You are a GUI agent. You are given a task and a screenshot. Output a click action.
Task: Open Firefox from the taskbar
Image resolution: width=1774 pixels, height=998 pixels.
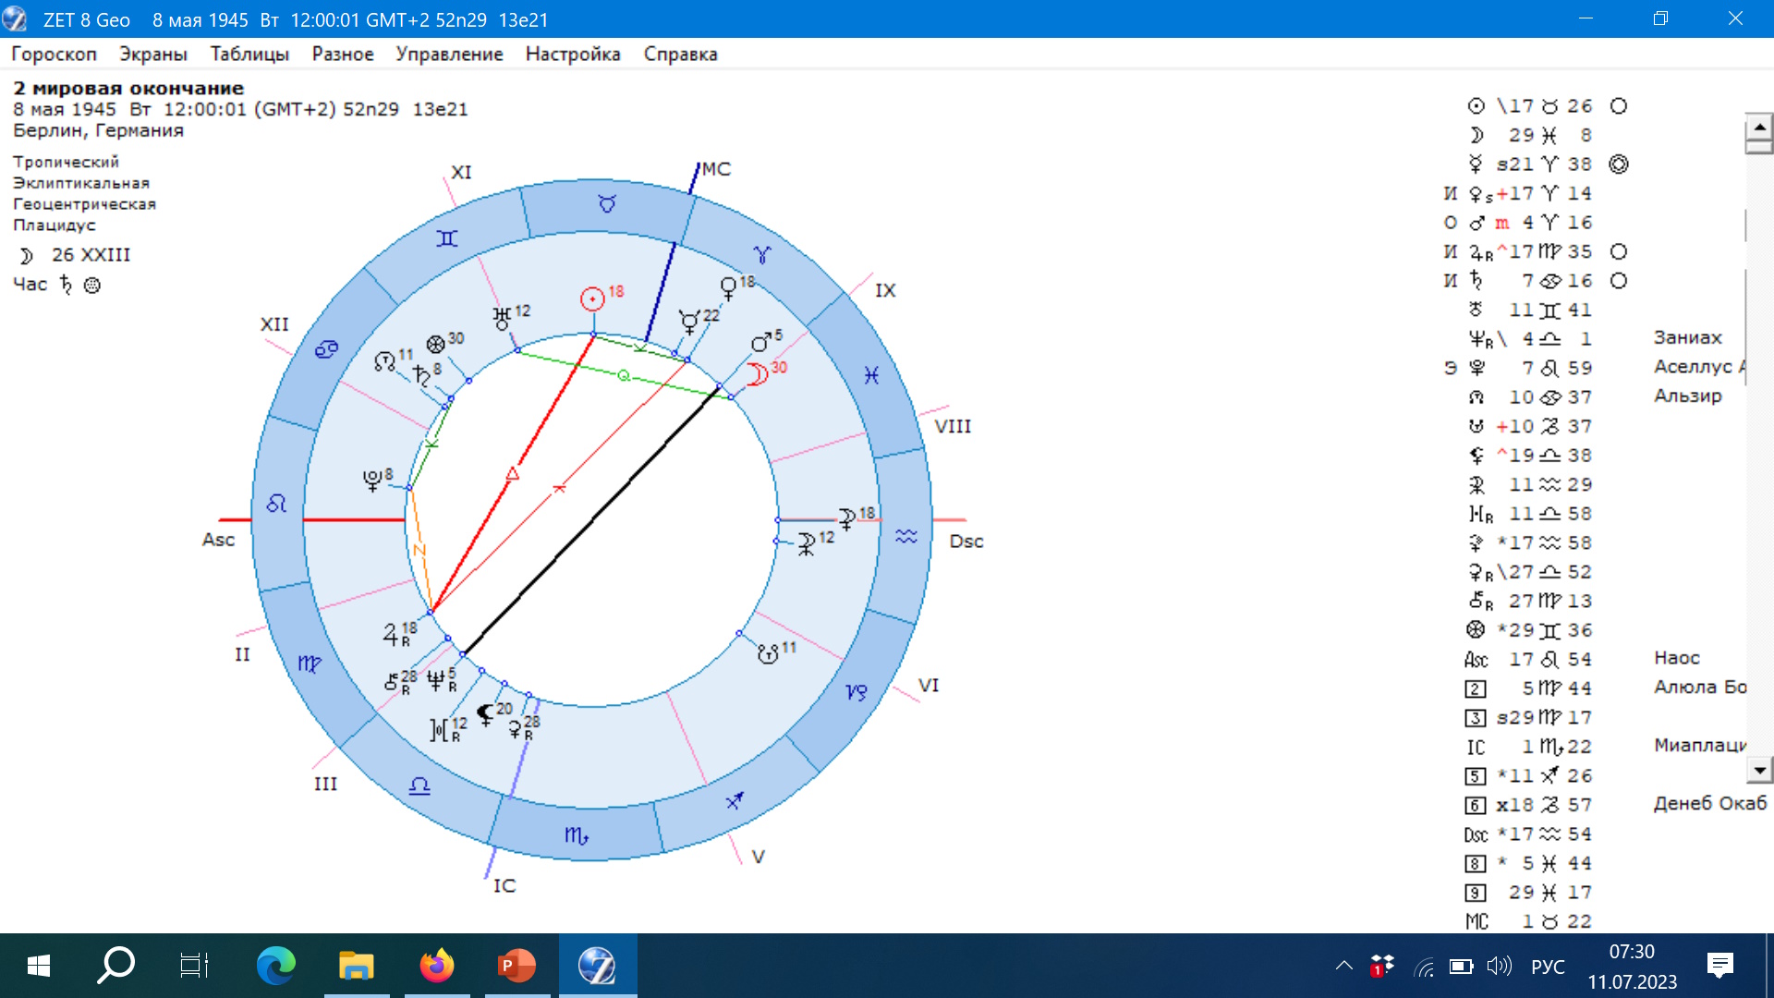tap(437, 966)
